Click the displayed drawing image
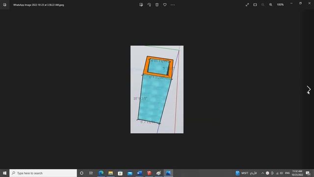 157,89
